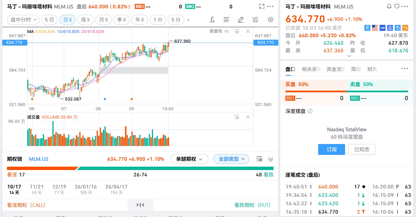
Task: Expand chart to full screen
Action: (x=262, y=6)
